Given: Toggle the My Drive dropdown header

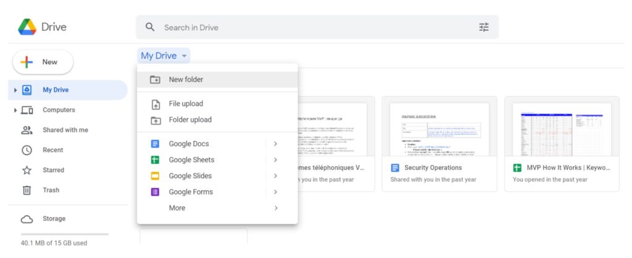Looking at the screenshot, I should point(164,56).
